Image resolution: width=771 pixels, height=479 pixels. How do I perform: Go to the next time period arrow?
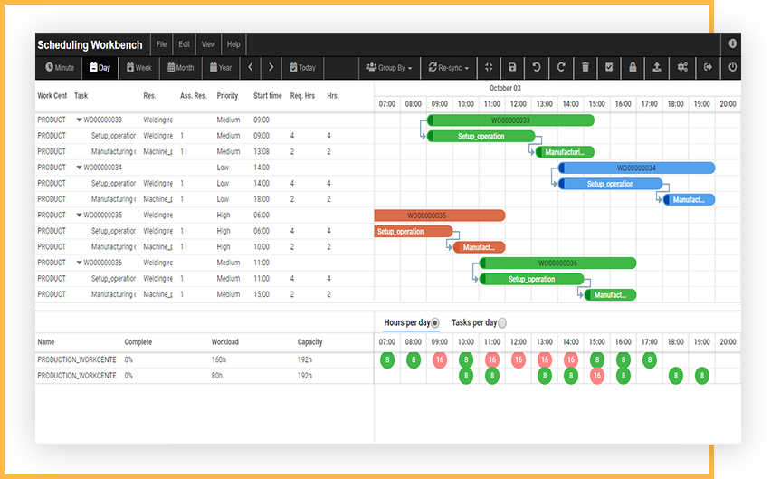[271, 68]
